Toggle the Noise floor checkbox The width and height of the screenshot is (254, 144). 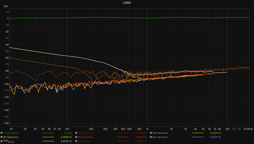(76, 141)
